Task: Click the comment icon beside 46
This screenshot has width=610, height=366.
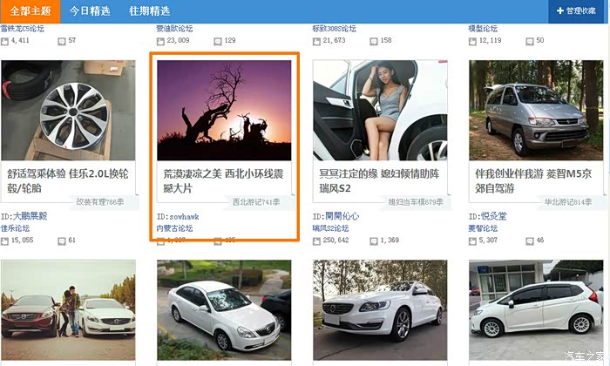Action: click(x=530, y=241)
